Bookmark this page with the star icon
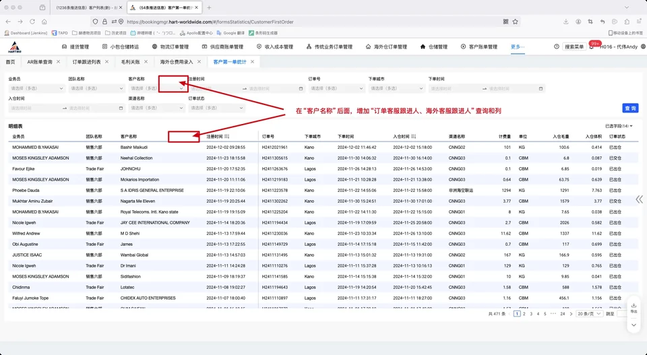 tap(515, 22)
